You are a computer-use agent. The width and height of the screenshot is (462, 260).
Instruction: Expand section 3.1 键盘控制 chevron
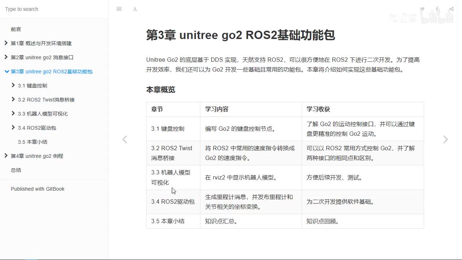[x=13, y=85]
